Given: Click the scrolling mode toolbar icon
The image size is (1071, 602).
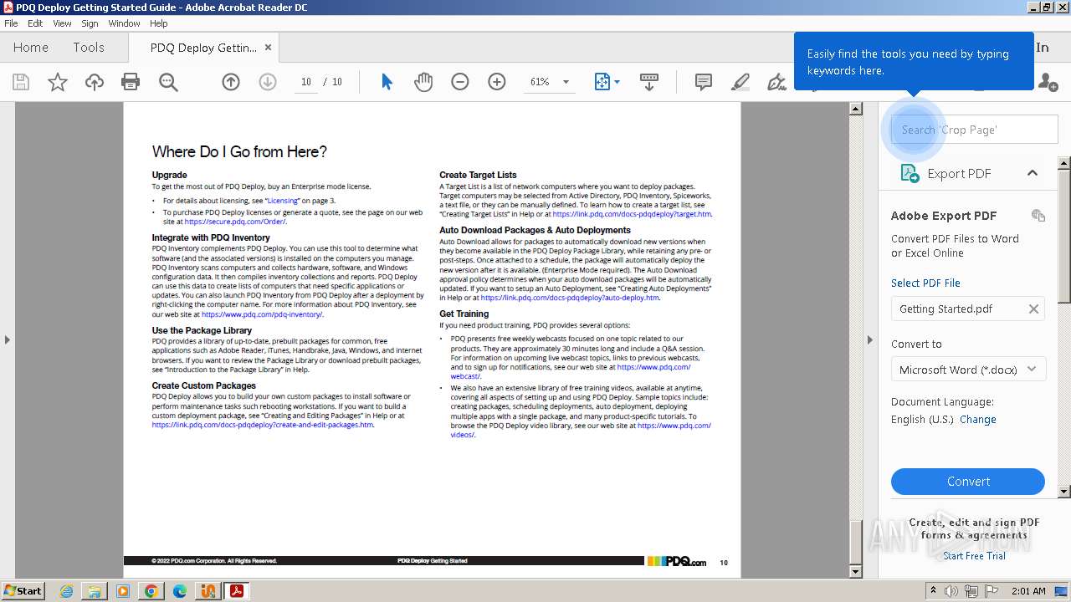Looking at the screenshot, I should 648,82.
